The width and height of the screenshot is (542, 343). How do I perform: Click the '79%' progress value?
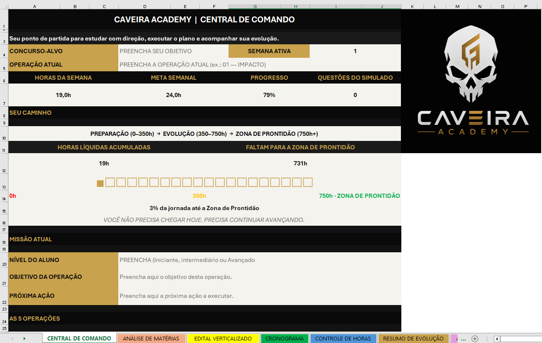(269, 95)
